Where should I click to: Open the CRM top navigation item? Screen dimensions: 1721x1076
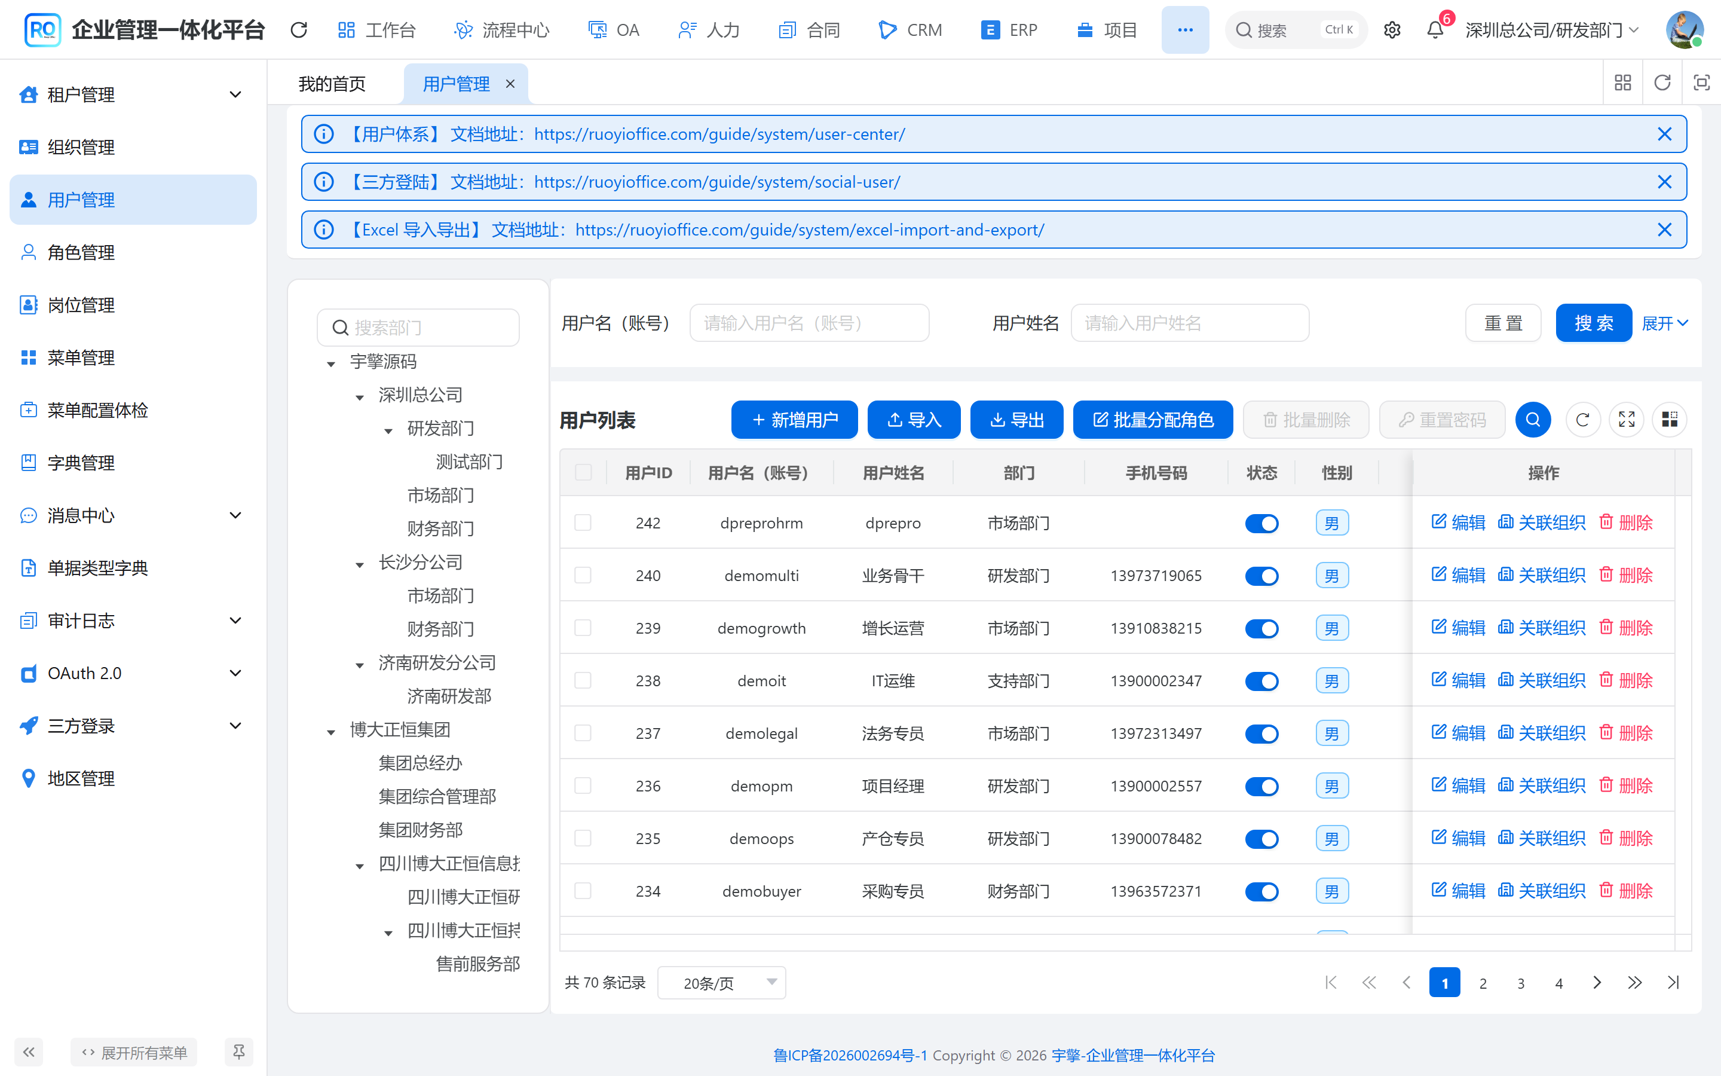point(910,30)
